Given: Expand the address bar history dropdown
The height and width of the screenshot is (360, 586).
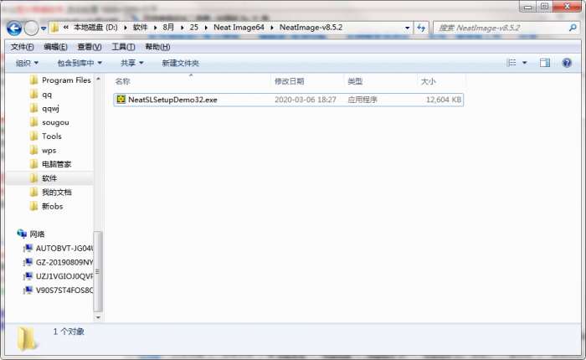Looking at the screenshot, I should [x=407, y=28].
